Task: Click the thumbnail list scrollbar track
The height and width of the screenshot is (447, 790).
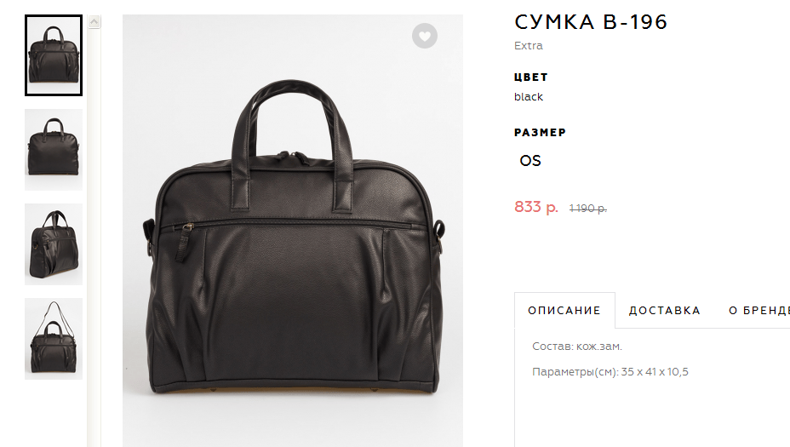Action: tap(94, 237)
